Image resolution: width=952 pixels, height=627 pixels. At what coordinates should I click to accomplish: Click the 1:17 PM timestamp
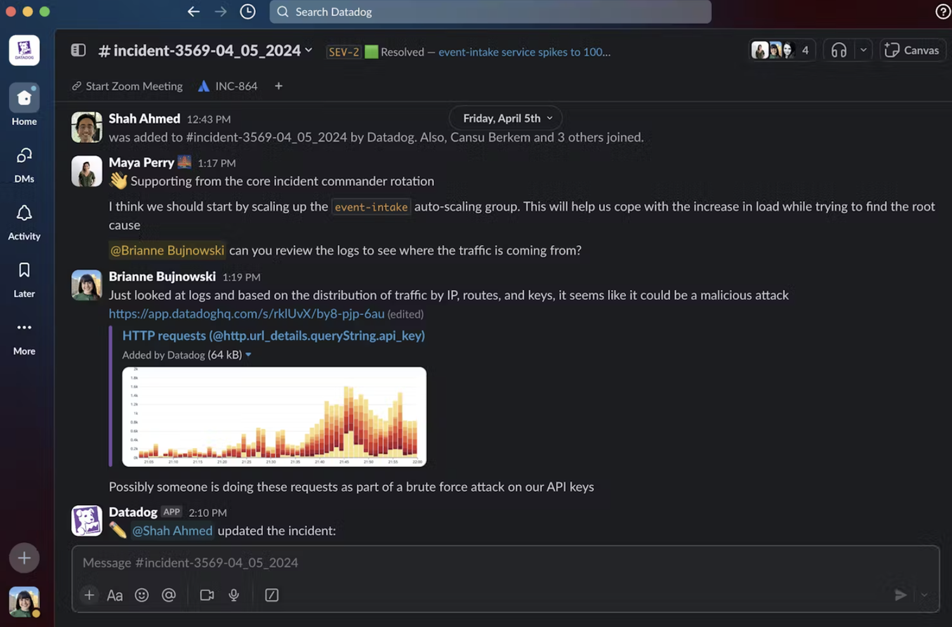click(216, 163)
